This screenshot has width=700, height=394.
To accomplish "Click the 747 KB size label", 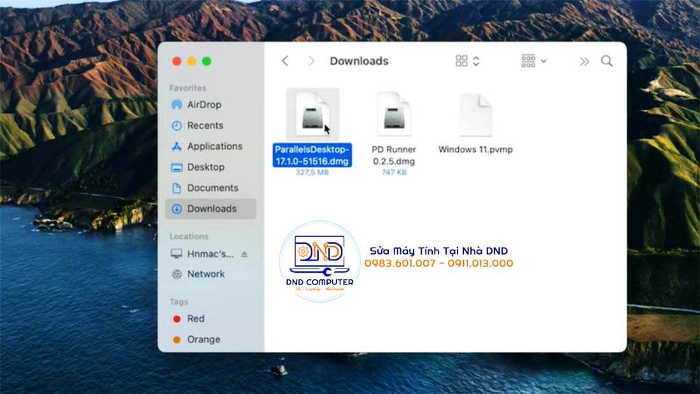I will tap(394, 172).
